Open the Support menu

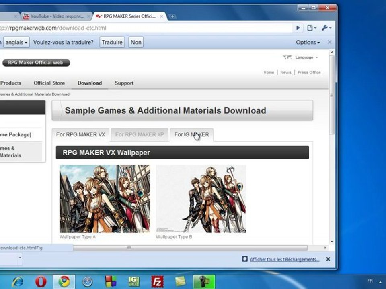click(x=124, y=83)
